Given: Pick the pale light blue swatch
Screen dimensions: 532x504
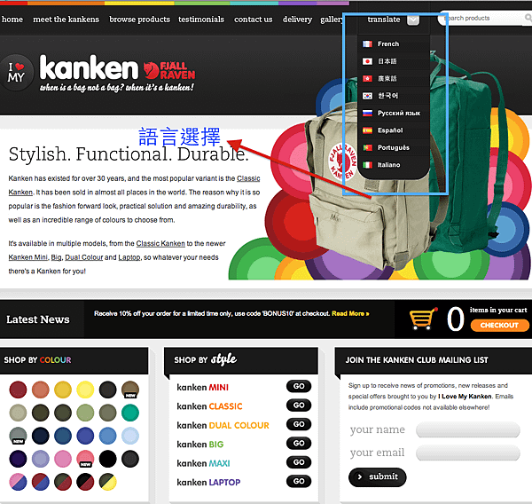Looking at the screenshot, I should click(130, 436).
